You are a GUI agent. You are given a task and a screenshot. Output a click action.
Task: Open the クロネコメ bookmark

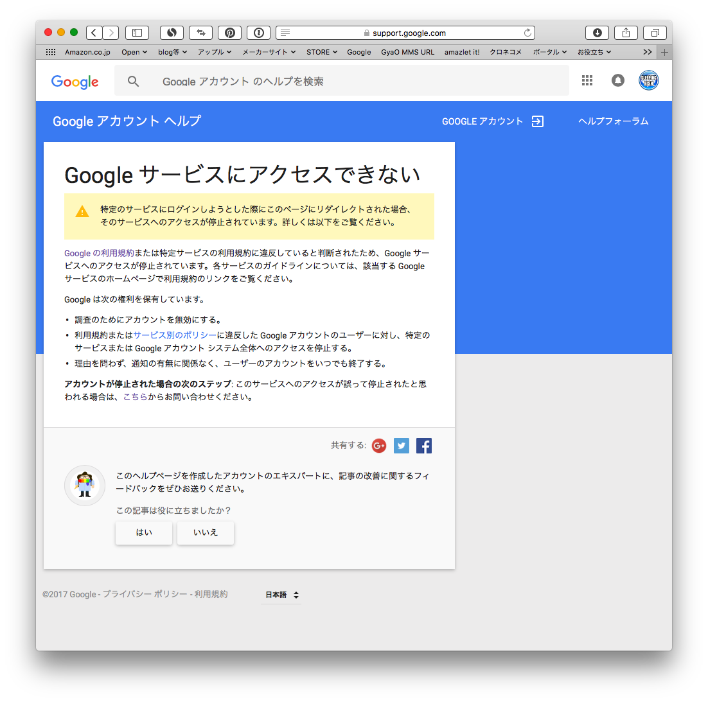506,52
